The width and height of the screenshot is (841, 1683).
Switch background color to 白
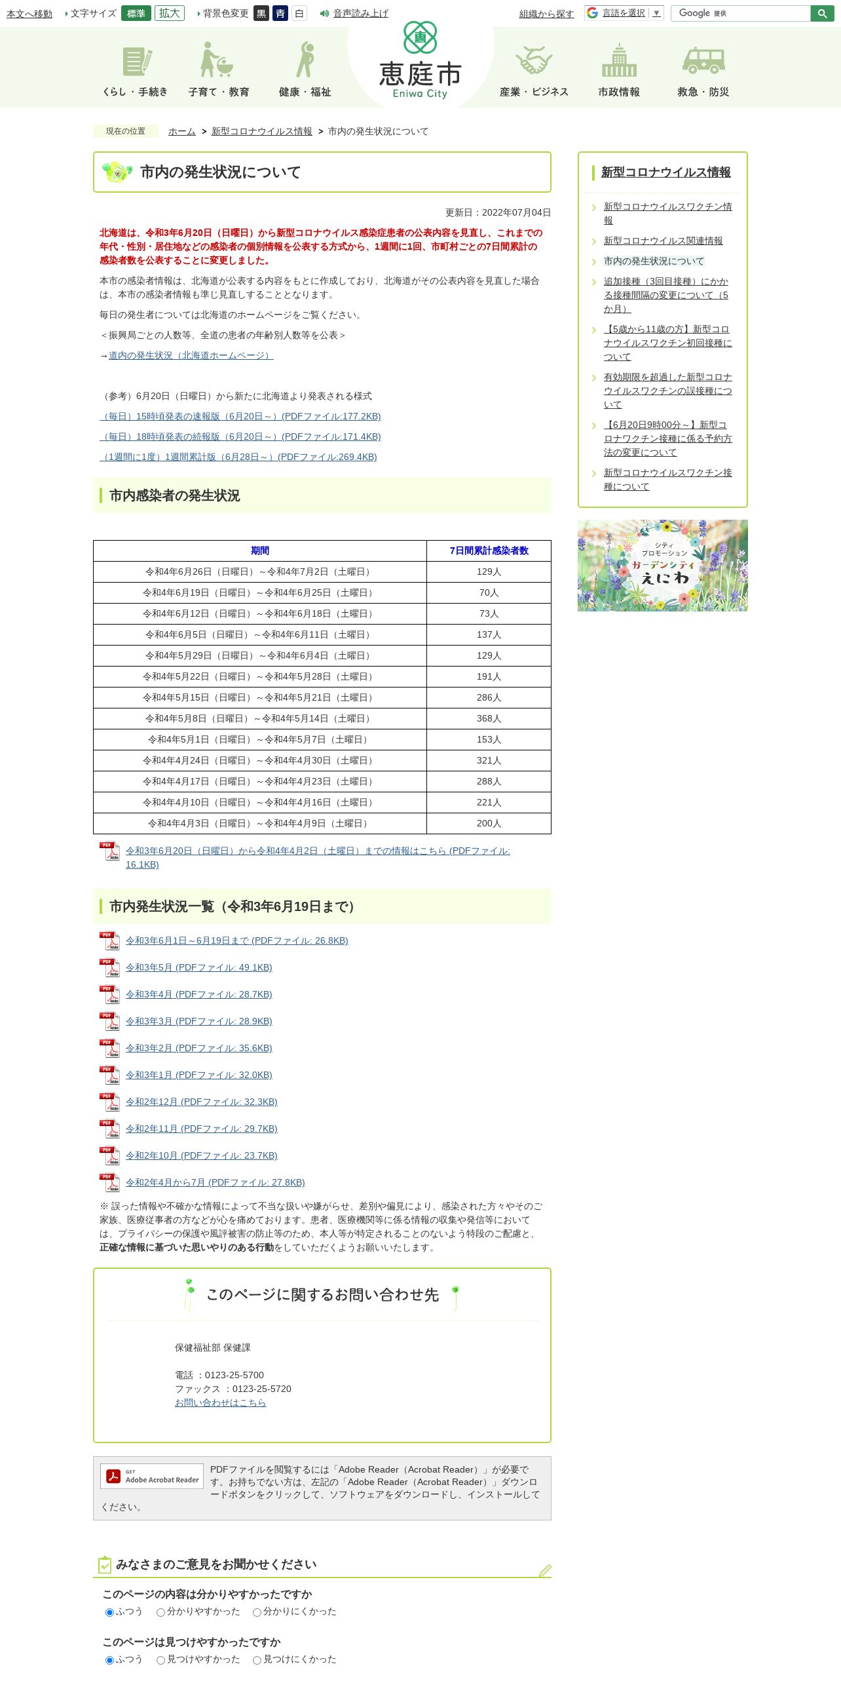(x=299, y=13)
